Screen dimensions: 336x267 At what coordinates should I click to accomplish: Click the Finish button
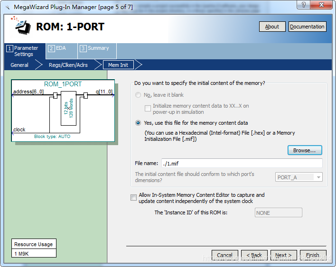click(x=313, y=255)
